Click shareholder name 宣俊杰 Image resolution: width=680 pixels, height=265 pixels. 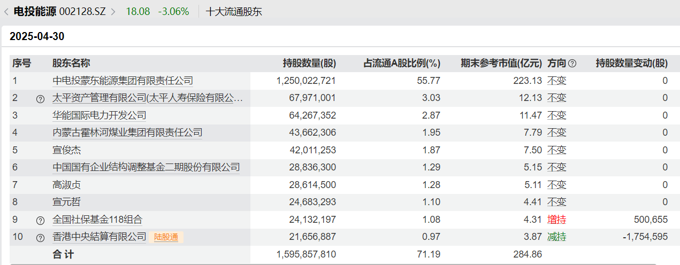pyautogui.click(x=66, y=150)
